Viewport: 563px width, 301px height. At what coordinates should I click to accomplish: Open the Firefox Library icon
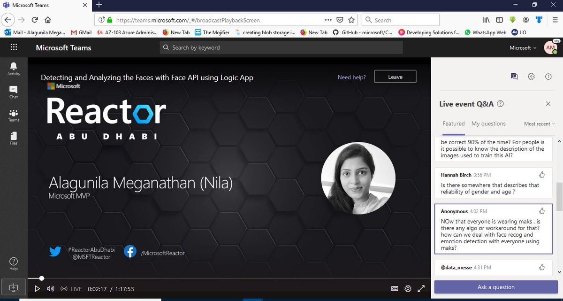click(x=486, y=20)
